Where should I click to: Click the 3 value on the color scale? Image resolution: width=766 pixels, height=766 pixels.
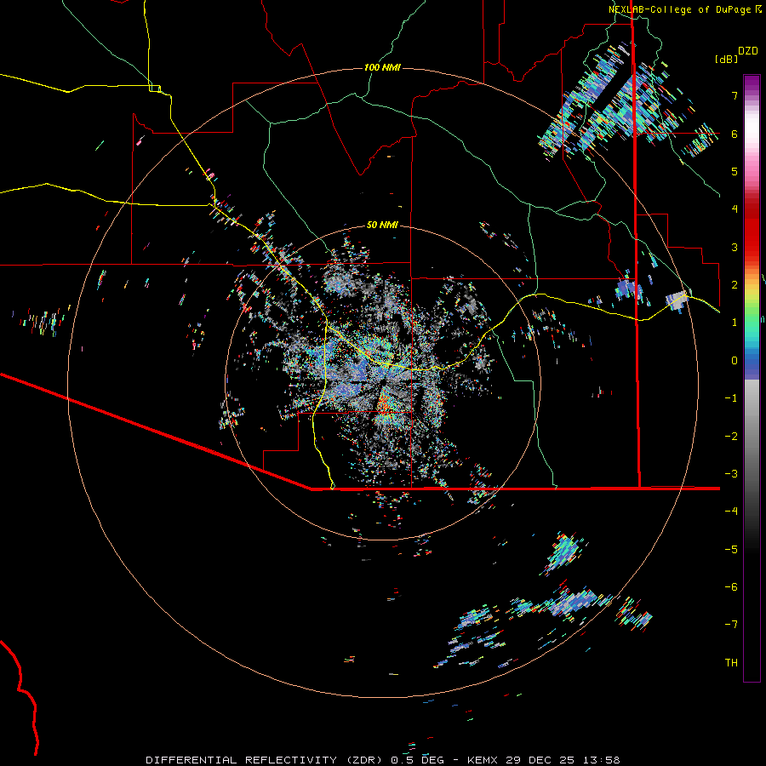[x=735, y=247]
